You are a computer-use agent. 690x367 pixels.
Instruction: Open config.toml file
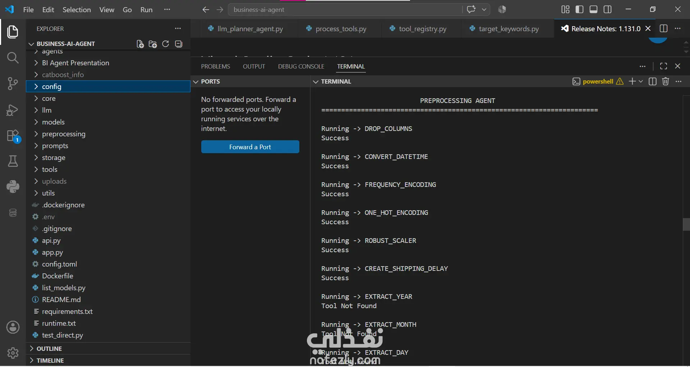(x=108, y=264)
